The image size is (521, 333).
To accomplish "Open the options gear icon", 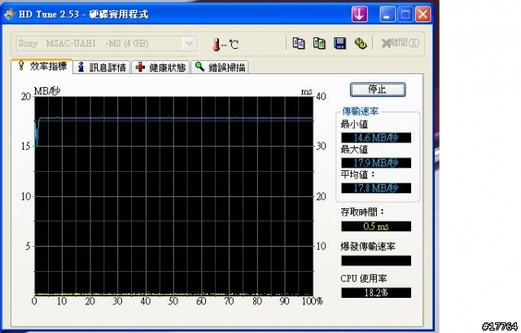I will coord(361,43).
